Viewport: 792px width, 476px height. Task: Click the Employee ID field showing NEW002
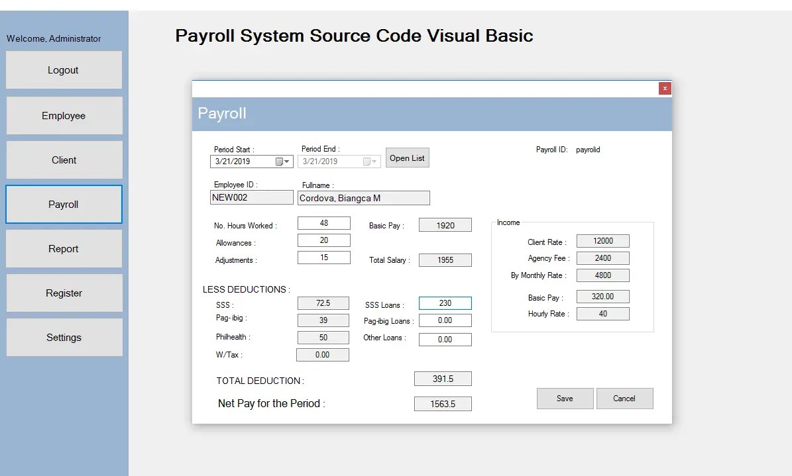coord(251,197)
